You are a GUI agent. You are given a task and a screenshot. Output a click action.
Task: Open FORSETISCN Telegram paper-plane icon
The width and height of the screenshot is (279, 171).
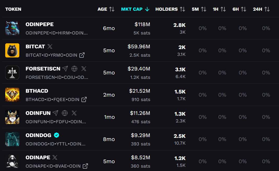click(65, 68)
